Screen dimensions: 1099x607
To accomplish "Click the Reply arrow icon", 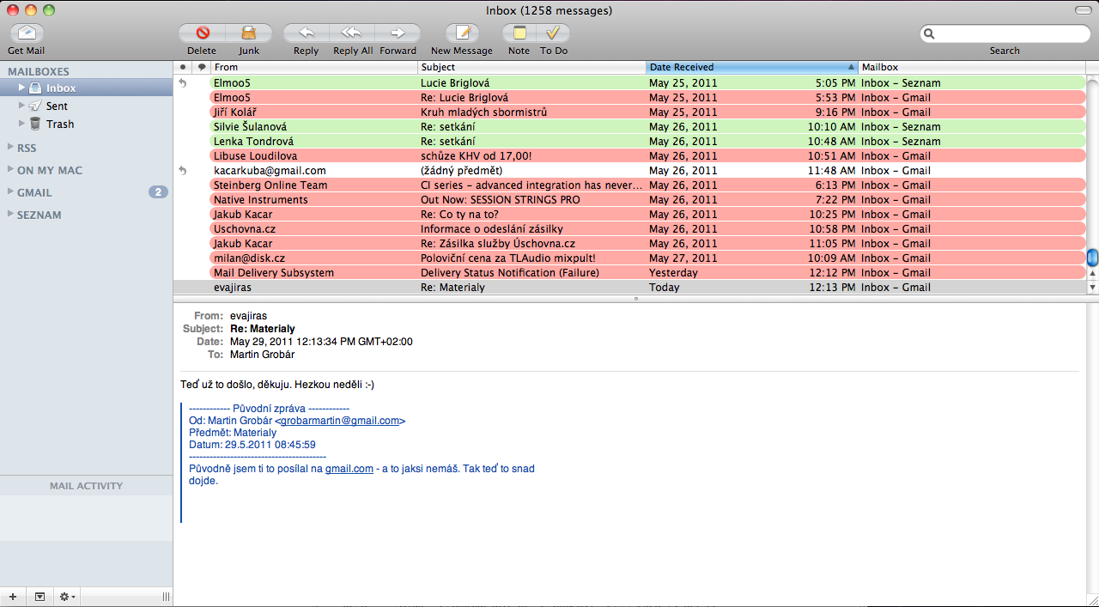I will (x=306, y=33).
